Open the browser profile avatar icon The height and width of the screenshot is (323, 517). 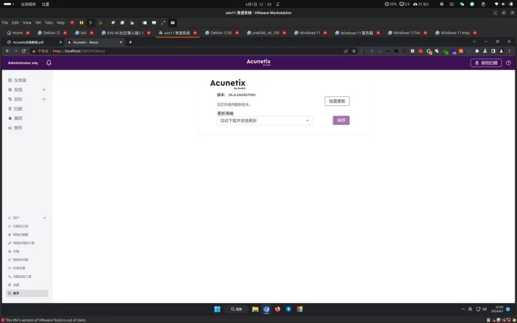[501, 51]
